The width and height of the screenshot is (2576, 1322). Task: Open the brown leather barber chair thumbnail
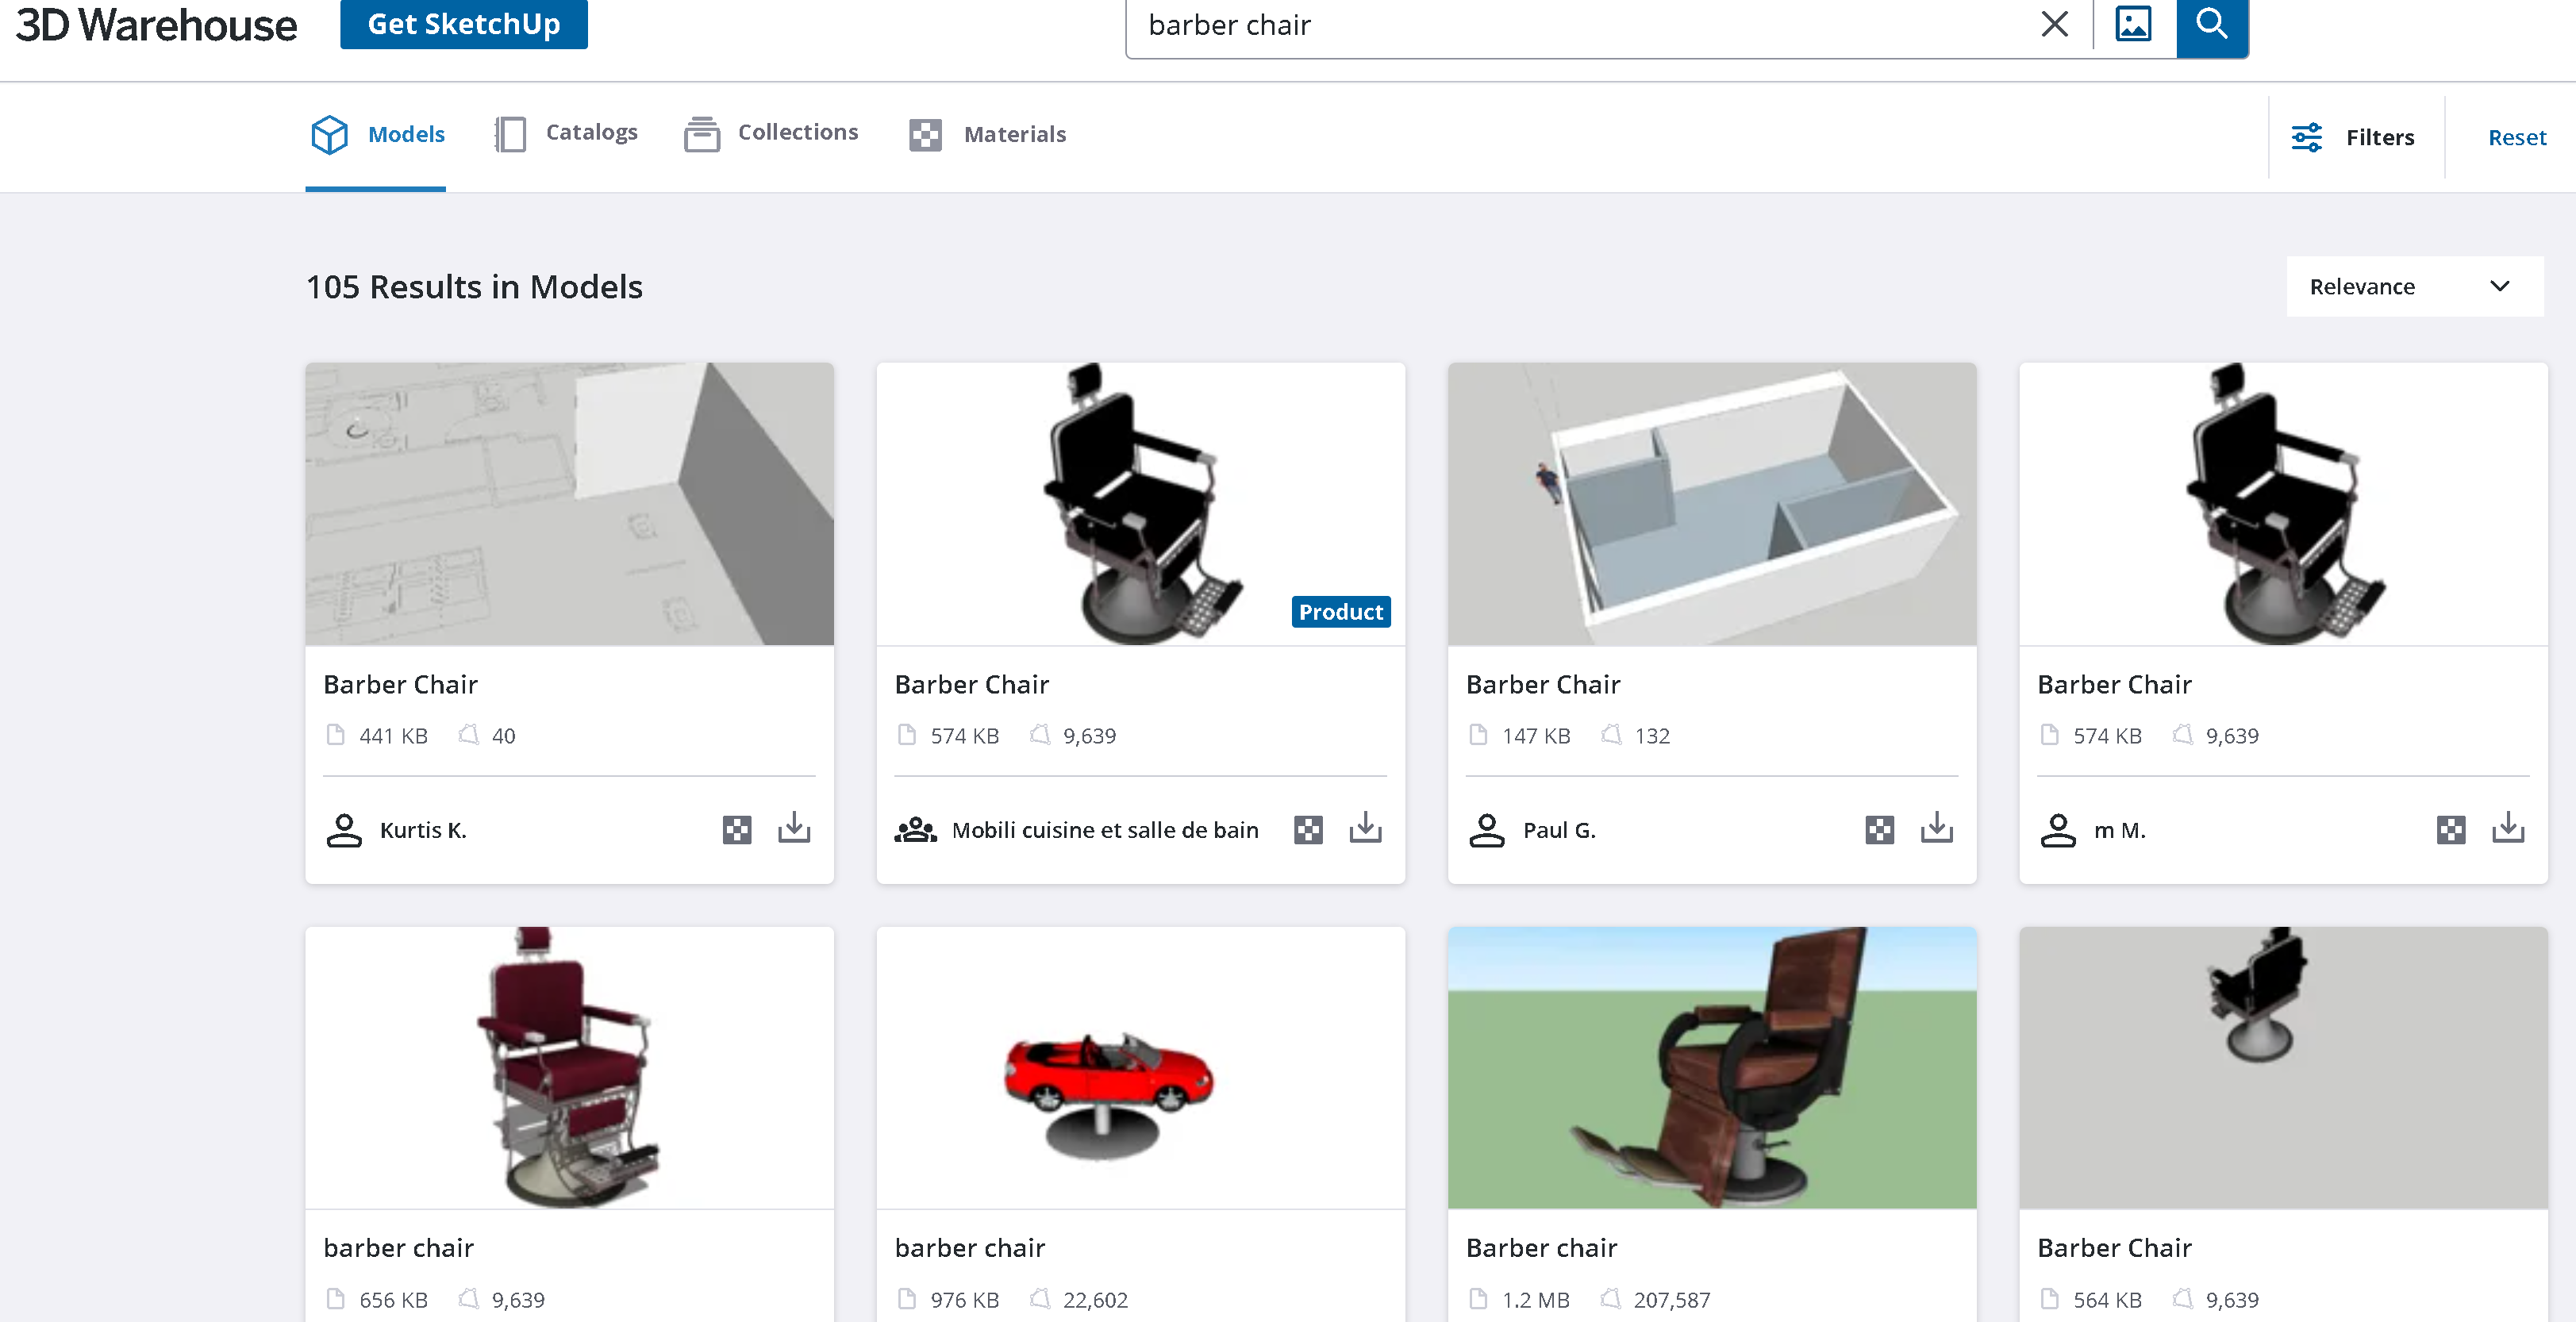[1711, 1067]
